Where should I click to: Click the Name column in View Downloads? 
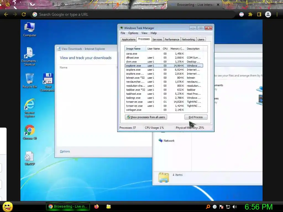tap(64, 67)
